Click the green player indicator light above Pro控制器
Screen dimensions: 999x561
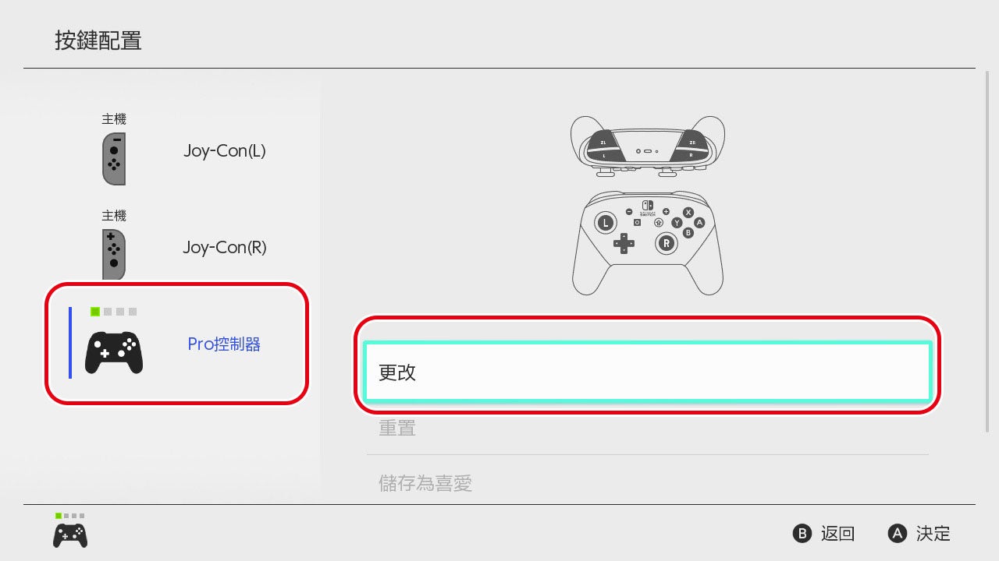click(x=95, y=312)
